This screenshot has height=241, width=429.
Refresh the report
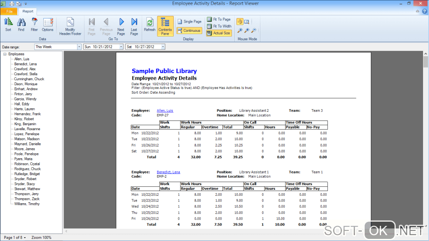[x=149, y=24]
